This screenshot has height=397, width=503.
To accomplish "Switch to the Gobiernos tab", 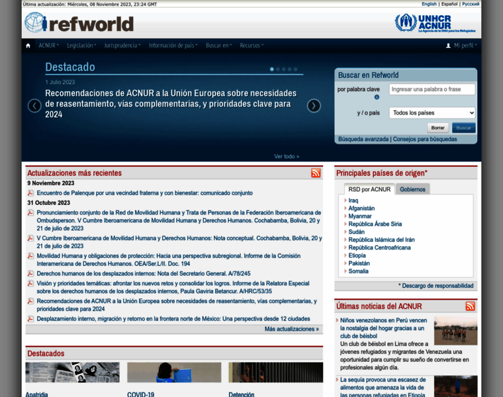I will coord(412,189).
